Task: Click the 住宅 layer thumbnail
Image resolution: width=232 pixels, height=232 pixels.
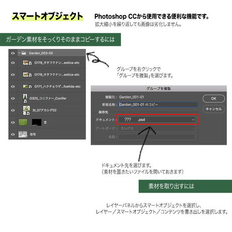Action: point(23,134)
